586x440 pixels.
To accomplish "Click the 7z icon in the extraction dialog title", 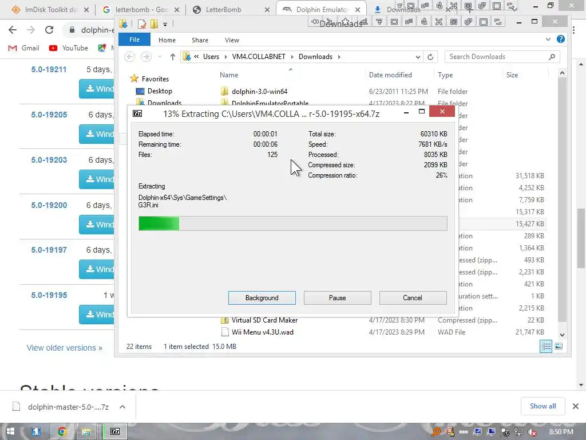I will 137,113.
